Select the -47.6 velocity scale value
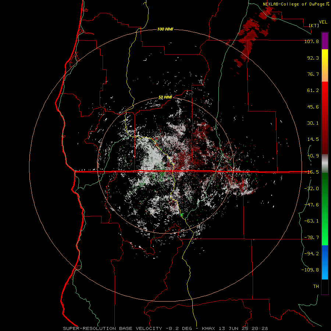The width and height of the screenshot is (331, 331). 312,205
